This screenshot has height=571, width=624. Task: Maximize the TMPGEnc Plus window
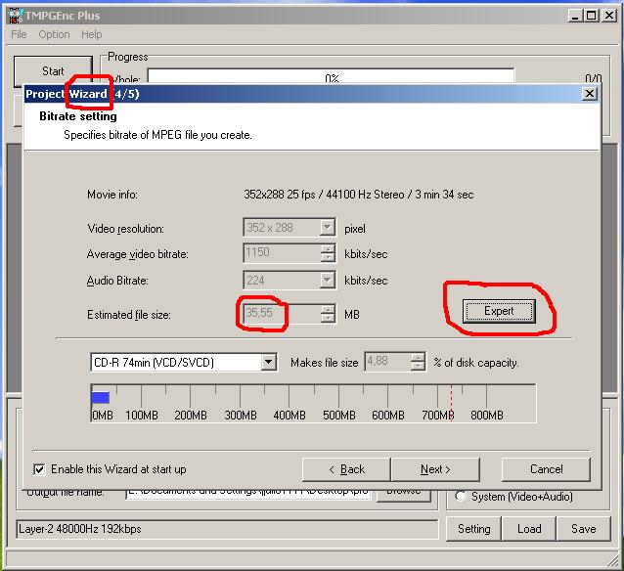pos(592,16)
